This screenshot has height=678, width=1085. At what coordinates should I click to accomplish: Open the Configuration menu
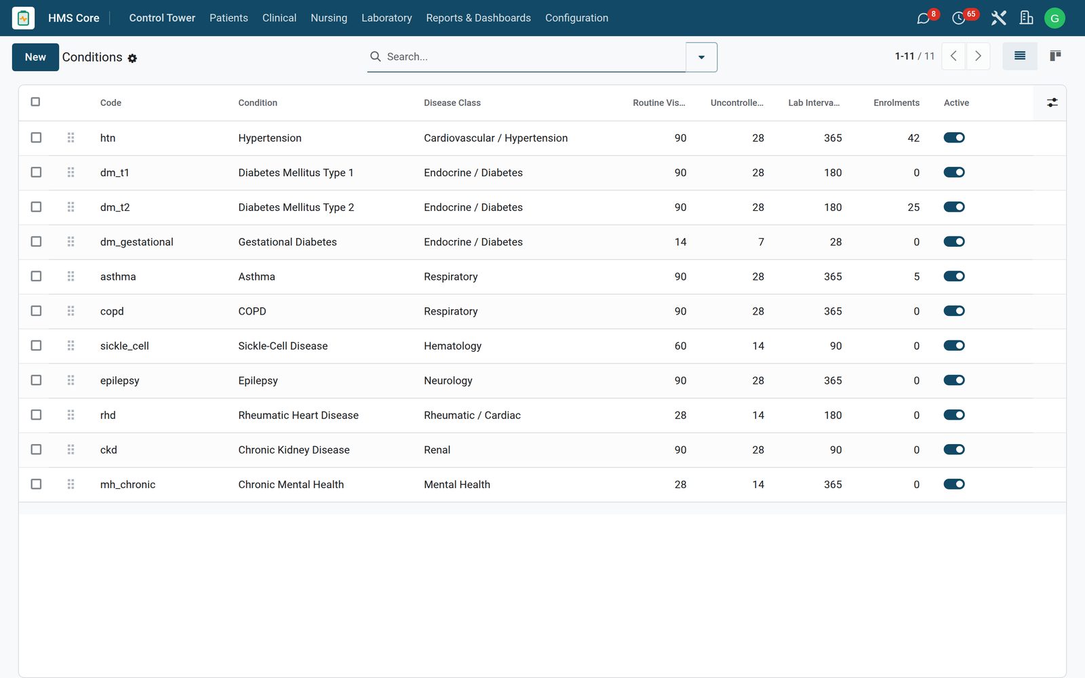[576, 18]
